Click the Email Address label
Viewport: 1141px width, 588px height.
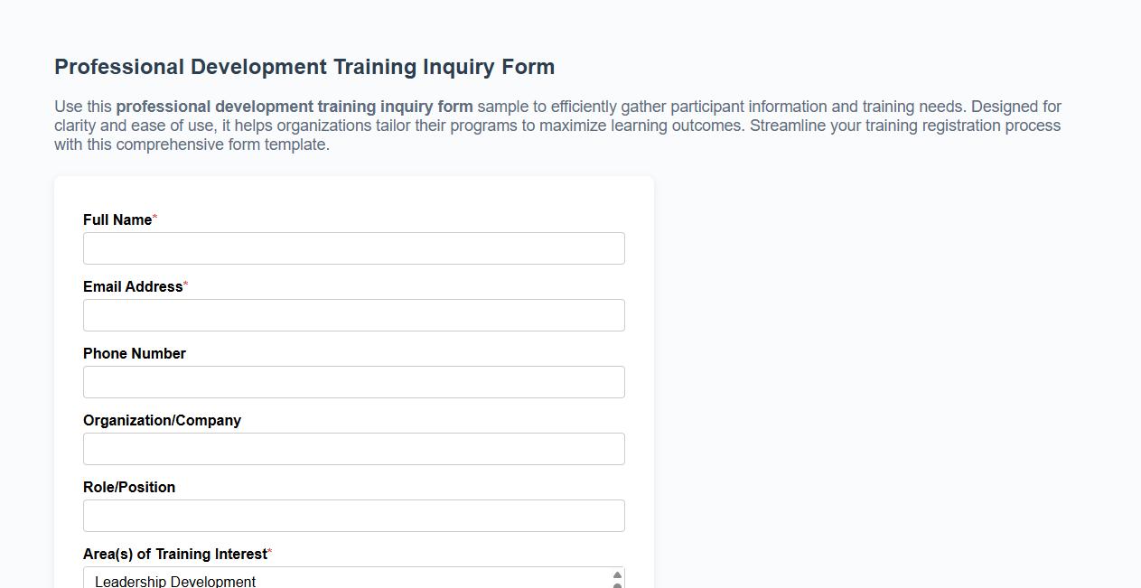[131, 286]
